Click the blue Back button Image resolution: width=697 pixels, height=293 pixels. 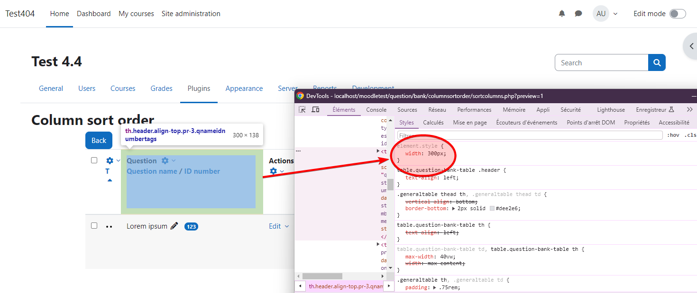pyautogui.click(x=99, y=140)
